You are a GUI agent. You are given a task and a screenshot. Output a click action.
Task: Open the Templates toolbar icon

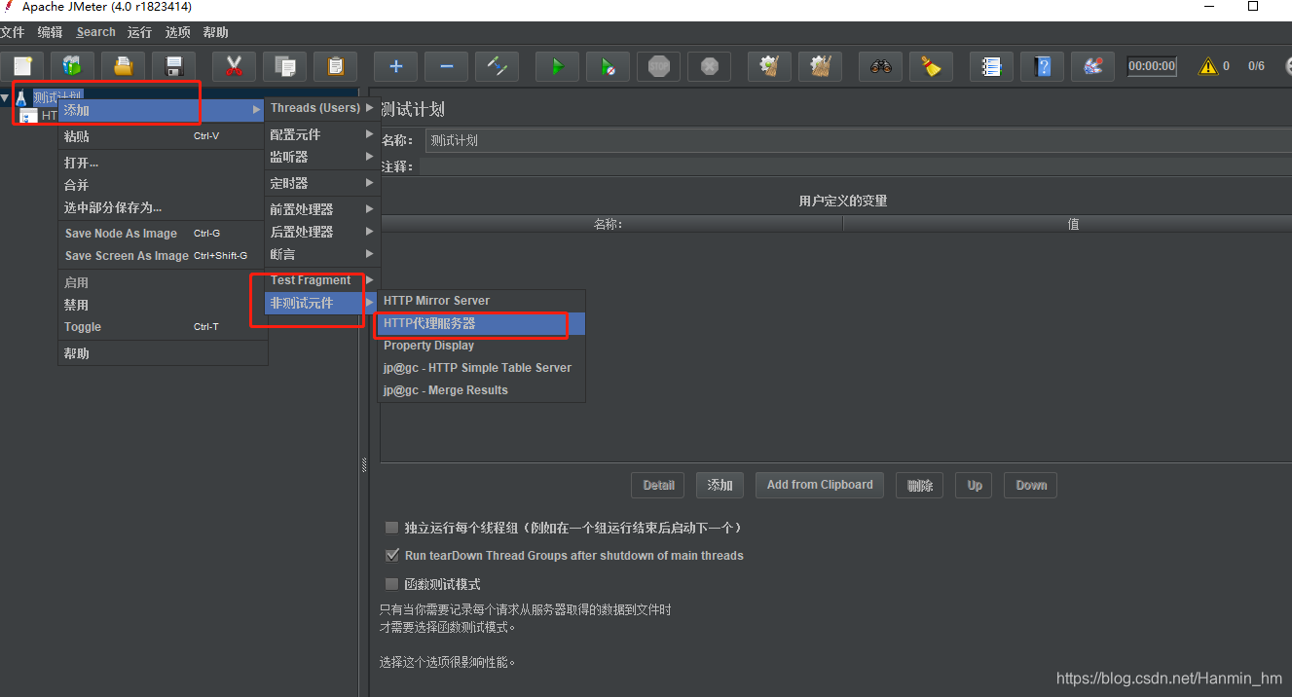[x=72, y=67]
